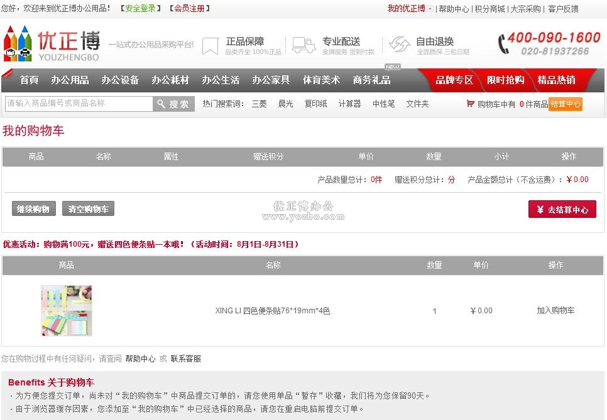Open the 品牌专区 tab
This screenshot has width=607, height=420.
(x=454, y=80)
